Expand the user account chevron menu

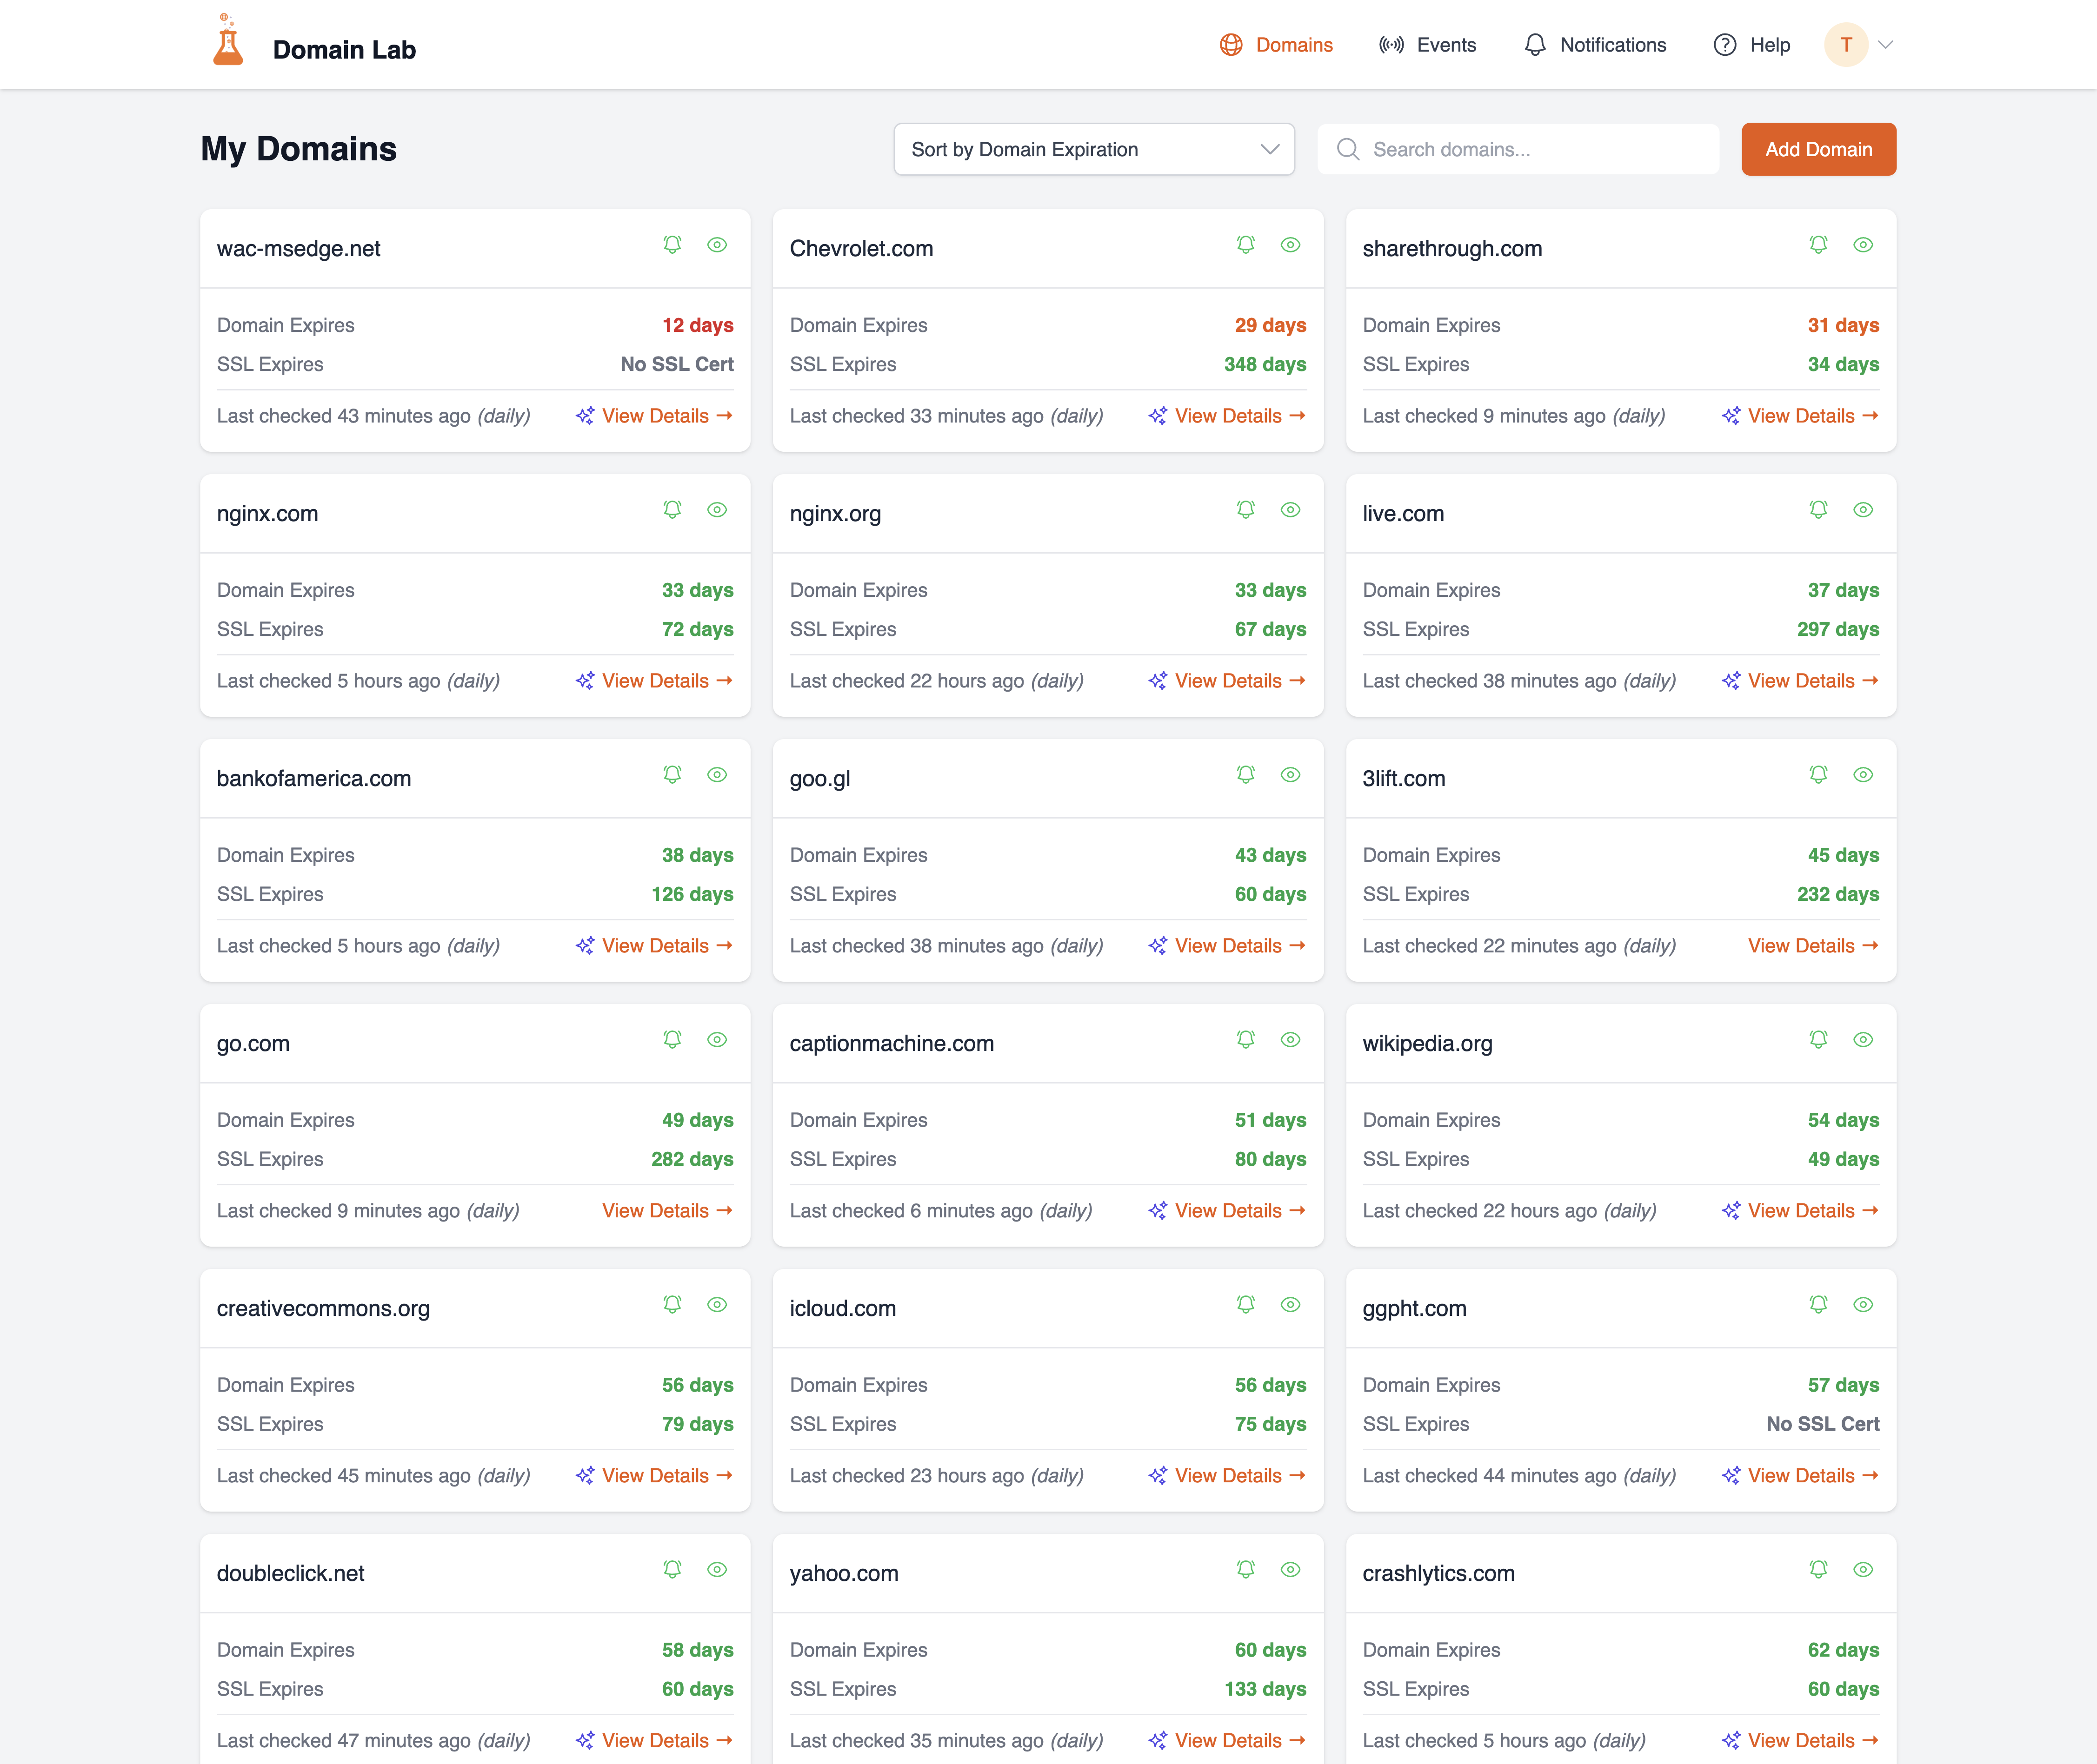(1887, 44)
